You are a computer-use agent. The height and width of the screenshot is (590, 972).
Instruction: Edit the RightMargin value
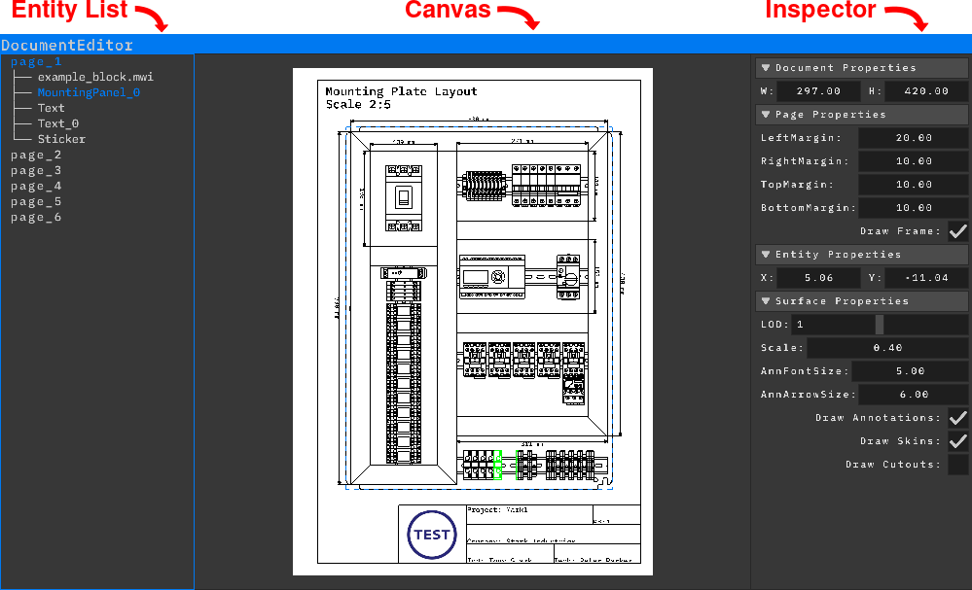(x=913, y=161)
